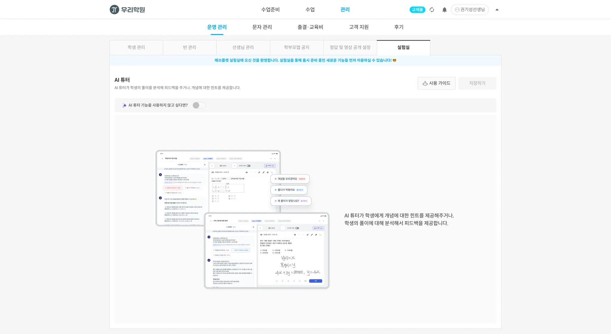Collapse the header with the triangle arrow

tap(497, 10)
